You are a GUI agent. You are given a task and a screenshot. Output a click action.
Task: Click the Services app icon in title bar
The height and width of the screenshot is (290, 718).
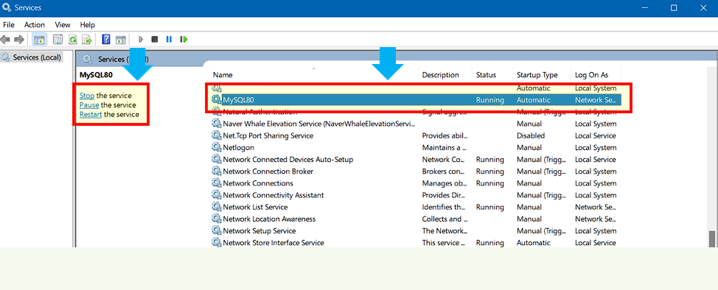[7, 8]
